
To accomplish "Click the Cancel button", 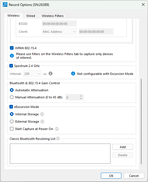I will [x=134, y=176].
